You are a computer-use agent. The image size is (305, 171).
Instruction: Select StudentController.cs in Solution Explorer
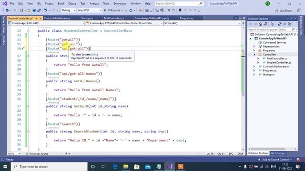[x=279, y=62]
